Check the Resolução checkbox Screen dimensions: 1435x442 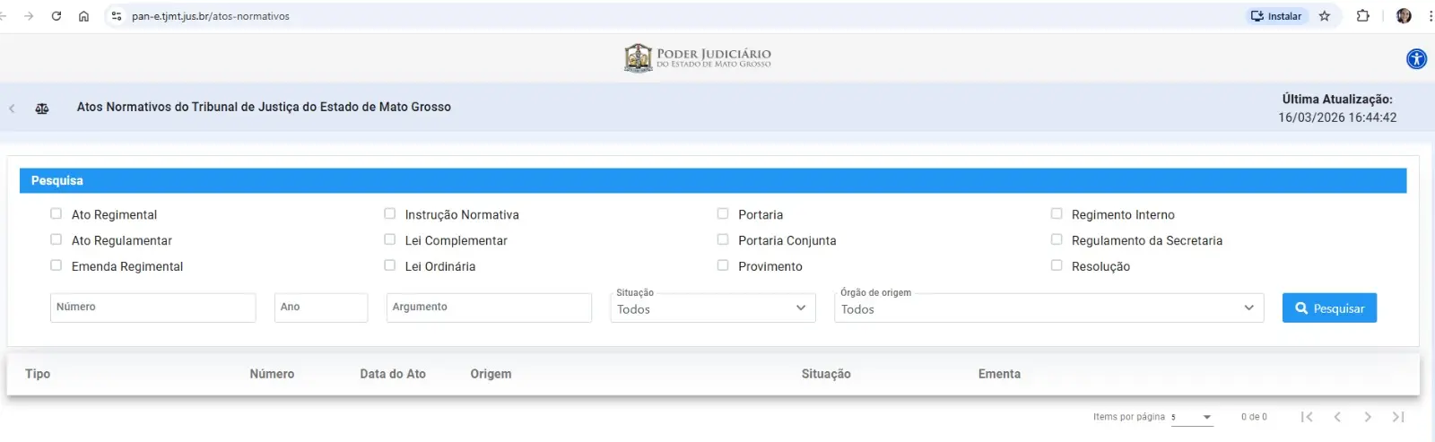1057,265
